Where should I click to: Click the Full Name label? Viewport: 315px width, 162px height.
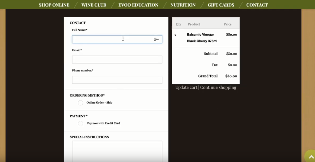point(80,30)
